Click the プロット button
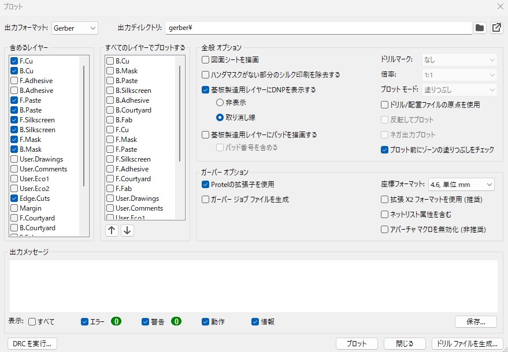 click(x=357, y=343)
